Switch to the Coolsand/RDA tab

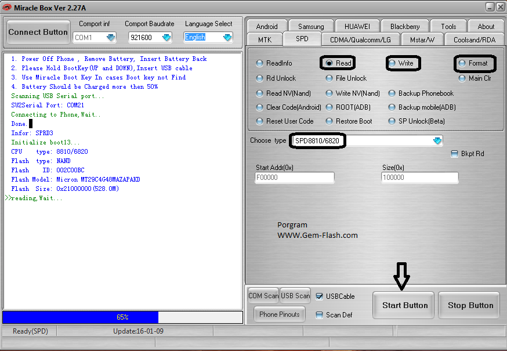475,40
